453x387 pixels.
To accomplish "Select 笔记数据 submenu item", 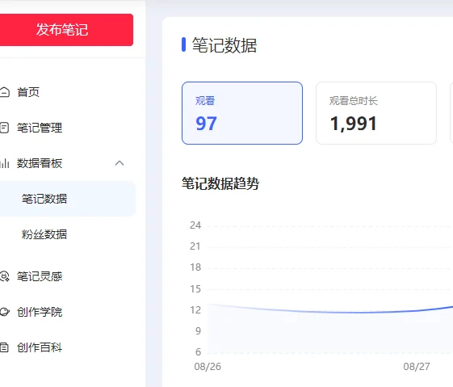I will pos(68,199).
